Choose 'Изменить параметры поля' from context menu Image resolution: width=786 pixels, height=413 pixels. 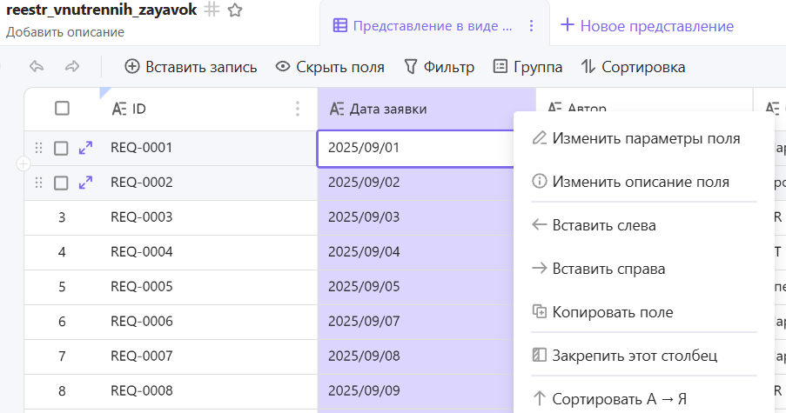coord(643,138)
